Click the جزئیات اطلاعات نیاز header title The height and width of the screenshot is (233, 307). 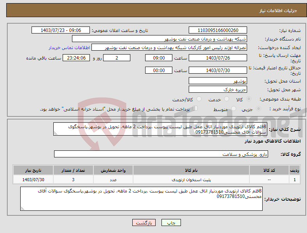[278, 11]
